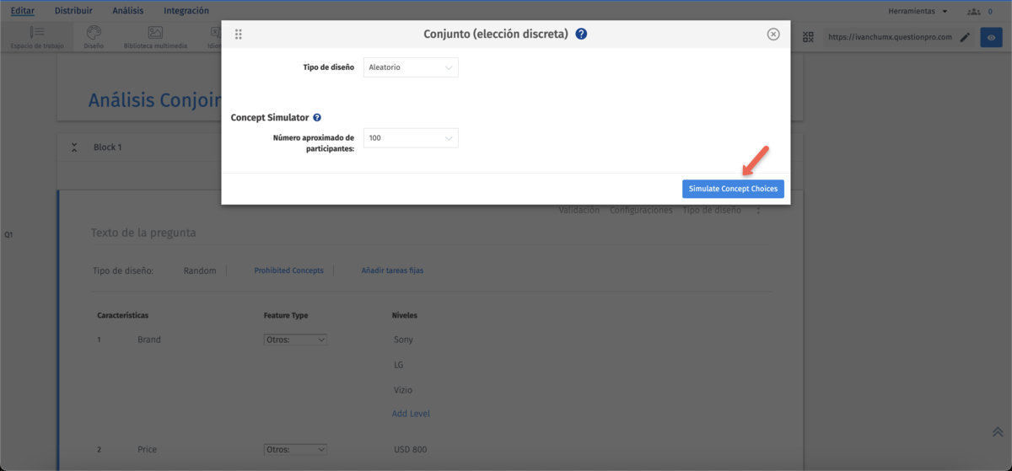This screenshot has width=1012, height=471.
Task: Click the Simulate Concept Choices button
Action: point(733,189)
